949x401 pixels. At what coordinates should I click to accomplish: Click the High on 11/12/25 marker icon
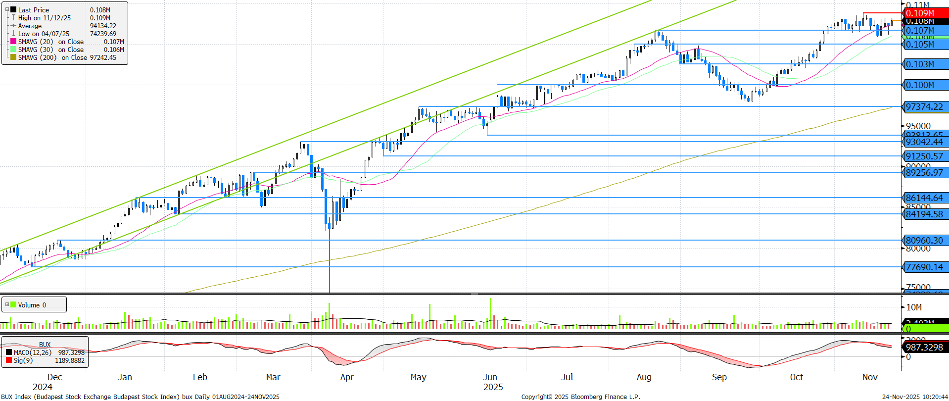(13, 18)
